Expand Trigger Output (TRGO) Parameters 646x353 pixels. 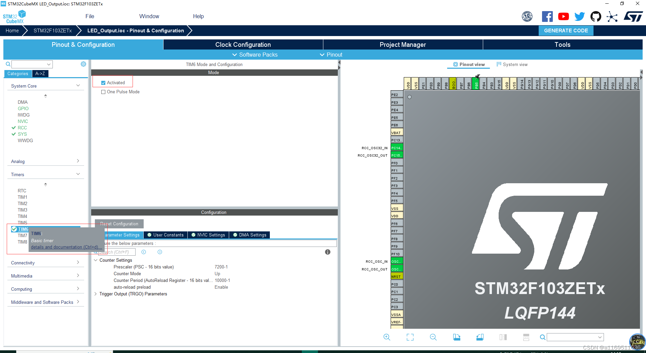pyautogui.click(x=96, y=294)
